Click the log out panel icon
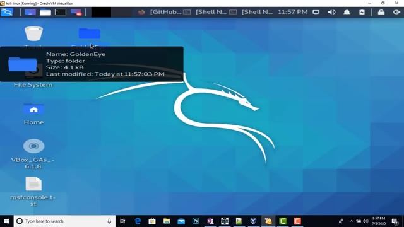 (396, 12)
